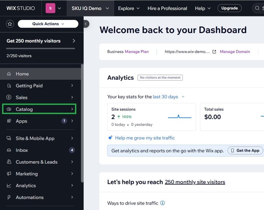
Task: Open the Inbox sidebar item
Action: tap(40, 150)
